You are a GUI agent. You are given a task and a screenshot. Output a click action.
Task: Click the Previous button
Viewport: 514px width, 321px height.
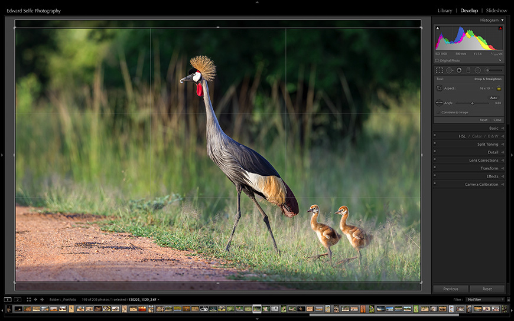click(x=451, y=289)
